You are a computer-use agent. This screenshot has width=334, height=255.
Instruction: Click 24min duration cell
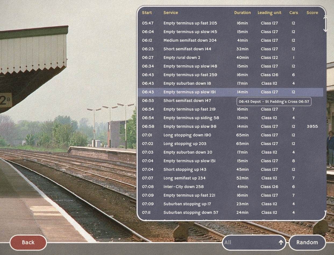[x=243, y=212]
